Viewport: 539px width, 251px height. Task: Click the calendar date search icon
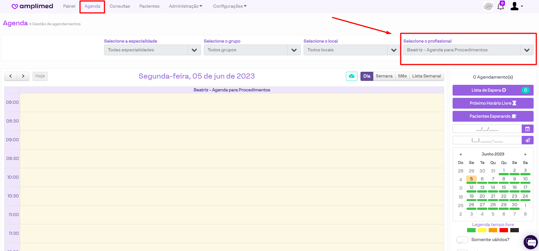(x=527, y=129)
